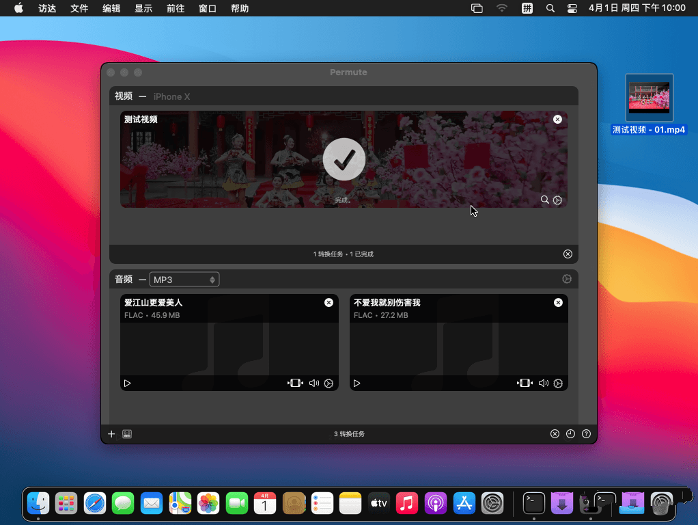Open the 编辑 menu in menu bar
This screenshot has width=698, height=525.
(111, 8)
